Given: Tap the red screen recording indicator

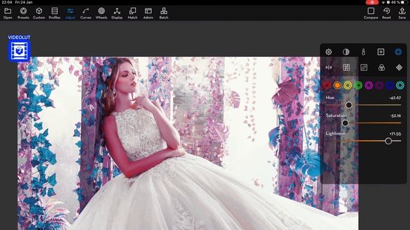Looking at the screenshot, I should click(372, 3).
